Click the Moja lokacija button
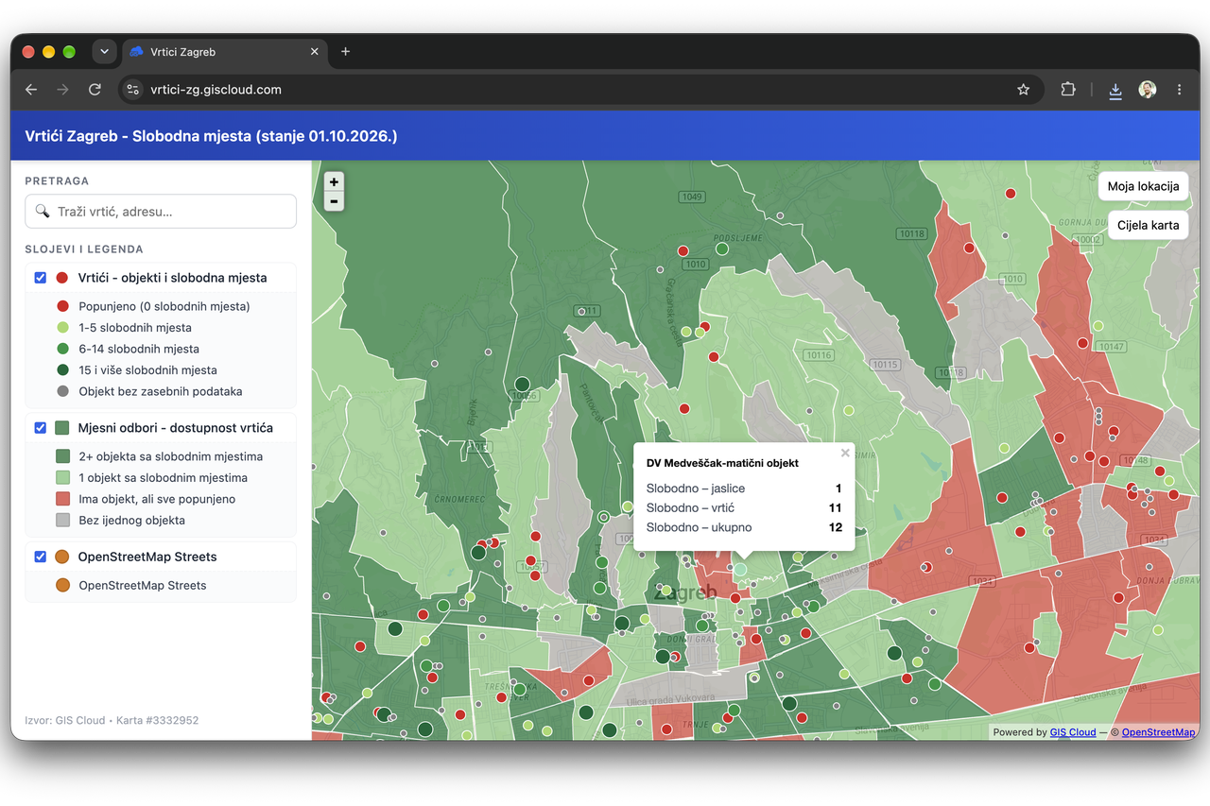Screen dimensions: 1210x806 [1143, 186]
